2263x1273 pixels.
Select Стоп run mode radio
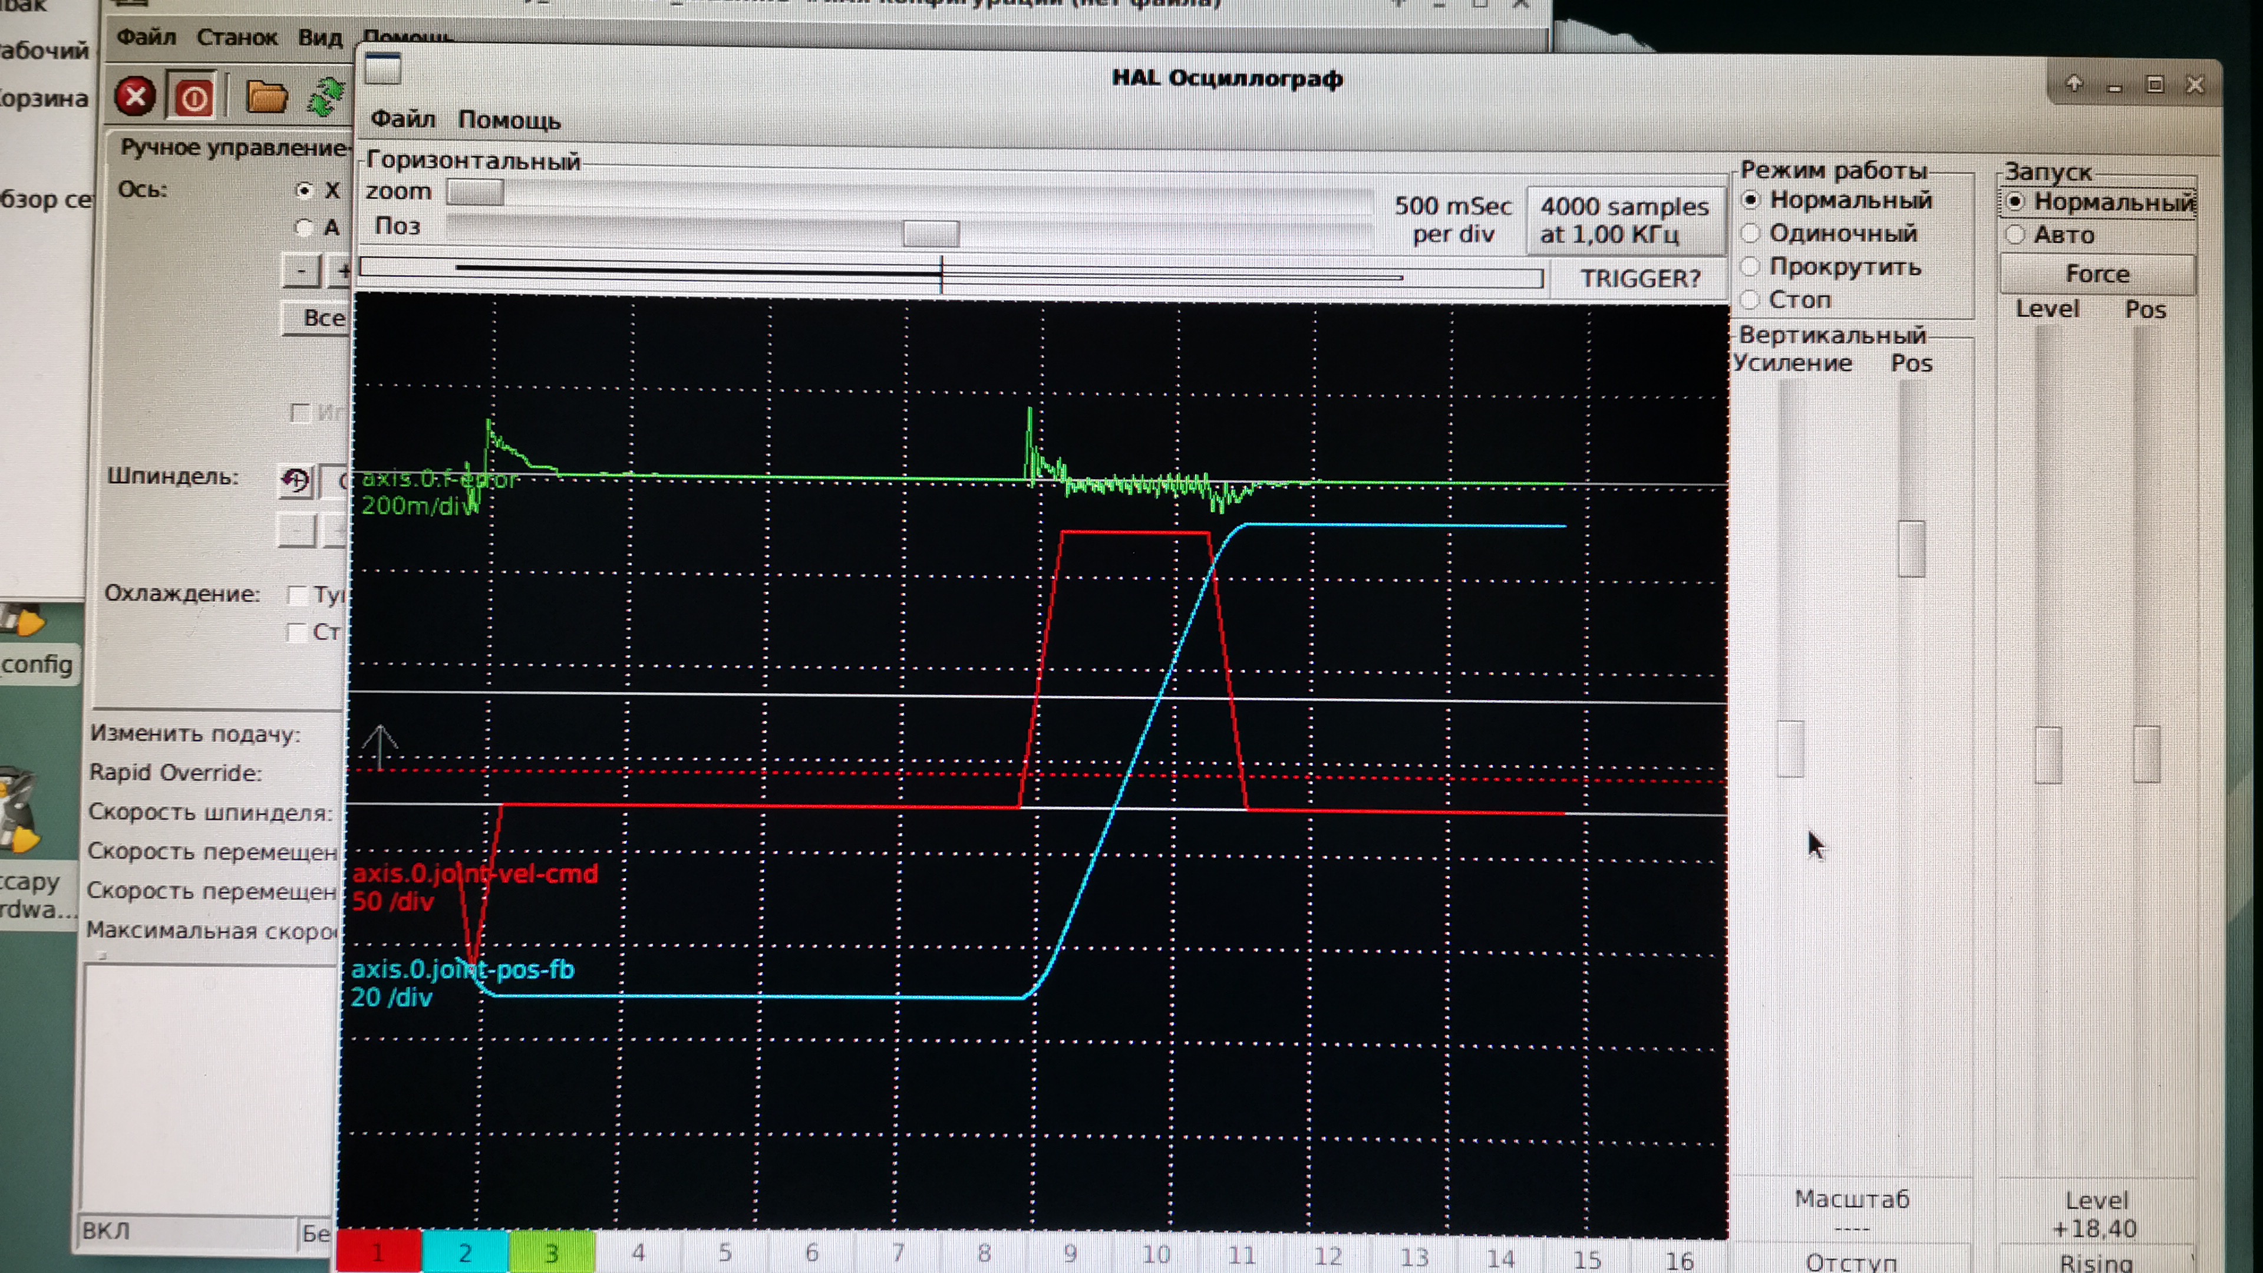pyautogui.click(x=1750, y=299)
